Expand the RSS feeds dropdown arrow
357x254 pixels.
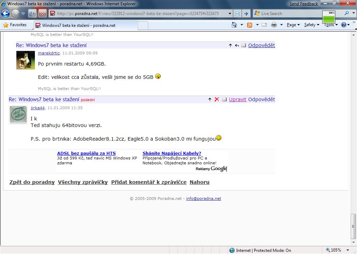pyautogui.click(x=257, y=25)
